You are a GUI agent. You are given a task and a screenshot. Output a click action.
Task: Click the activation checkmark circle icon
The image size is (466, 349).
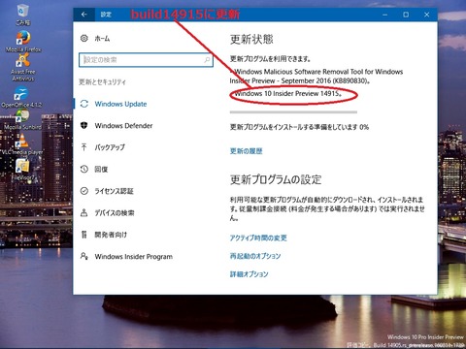(84, 191)
